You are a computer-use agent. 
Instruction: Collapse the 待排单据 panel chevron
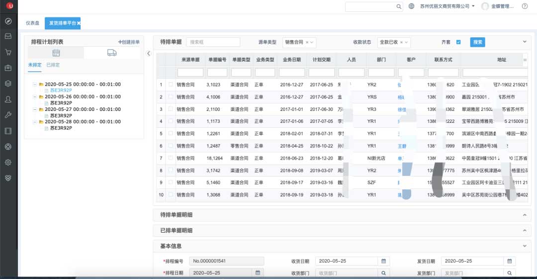[x=525, y=42]
